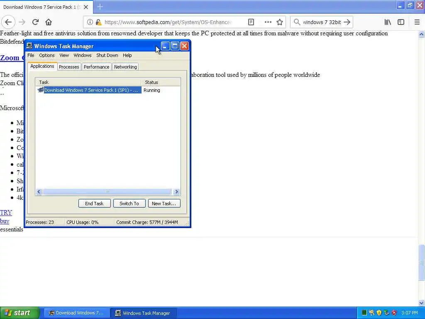Show site information icon in address bar

(x=90, y=22)
